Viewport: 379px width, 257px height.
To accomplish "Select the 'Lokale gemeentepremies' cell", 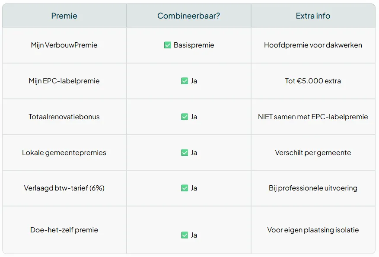I will pos(64,152).
